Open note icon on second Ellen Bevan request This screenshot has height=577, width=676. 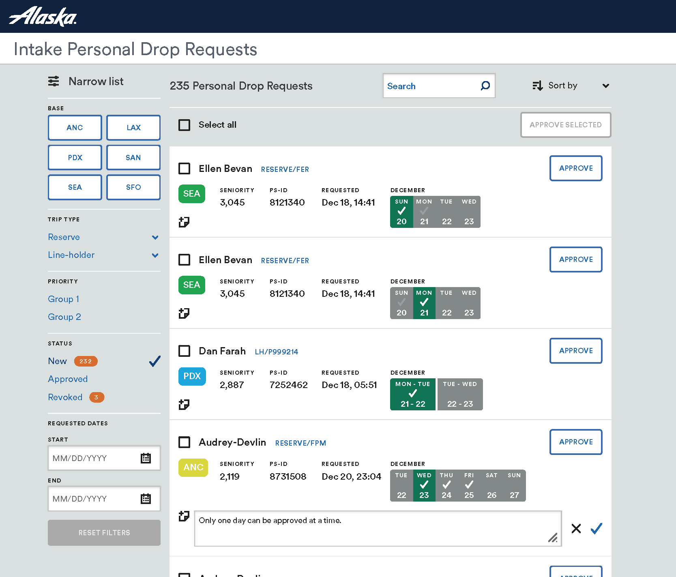pyautogui.click(x=184, y=313)
